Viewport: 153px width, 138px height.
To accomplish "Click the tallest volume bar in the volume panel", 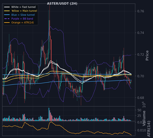I will [x=49, y=114].
